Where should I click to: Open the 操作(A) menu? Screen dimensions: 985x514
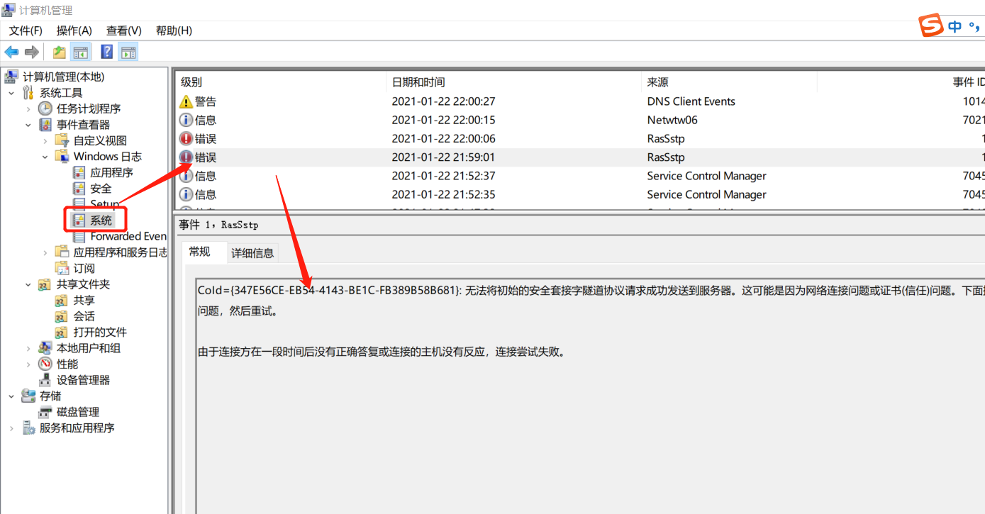coord(74,30)
